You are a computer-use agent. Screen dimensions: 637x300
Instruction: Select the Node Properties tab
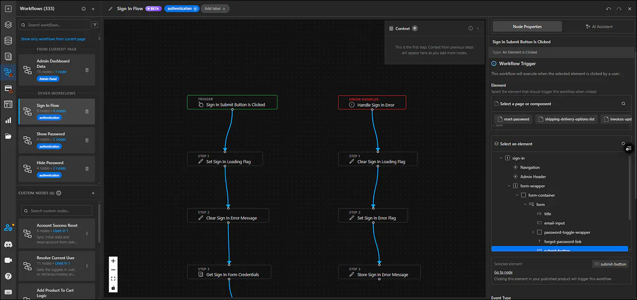point(527,27)
